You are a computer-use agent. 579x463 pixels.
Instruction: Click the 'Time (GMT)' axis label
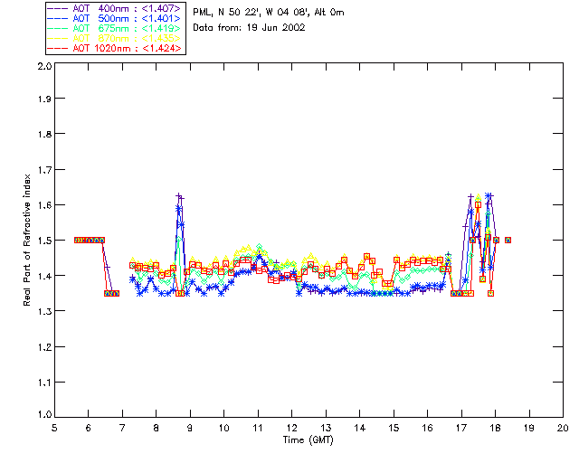[308, 440]
